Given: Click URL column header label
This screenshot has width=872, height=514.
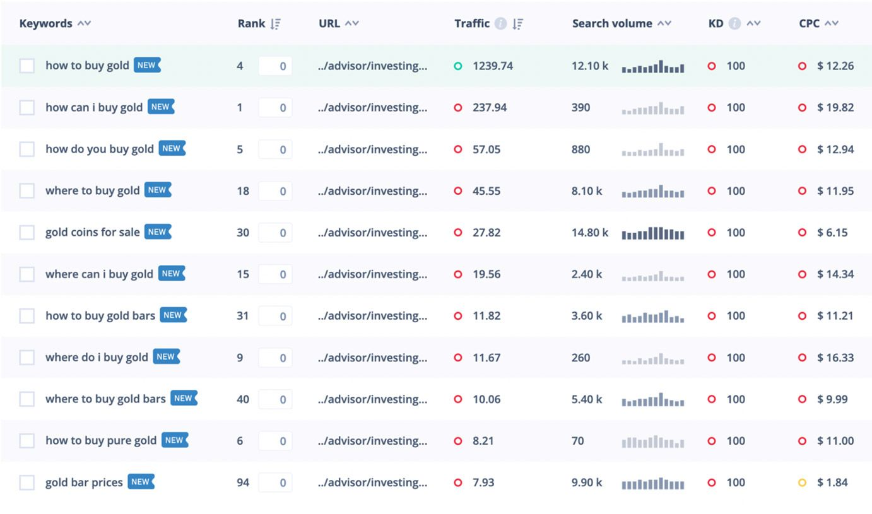Looking at the screenshot, I should tap(329, 23).
